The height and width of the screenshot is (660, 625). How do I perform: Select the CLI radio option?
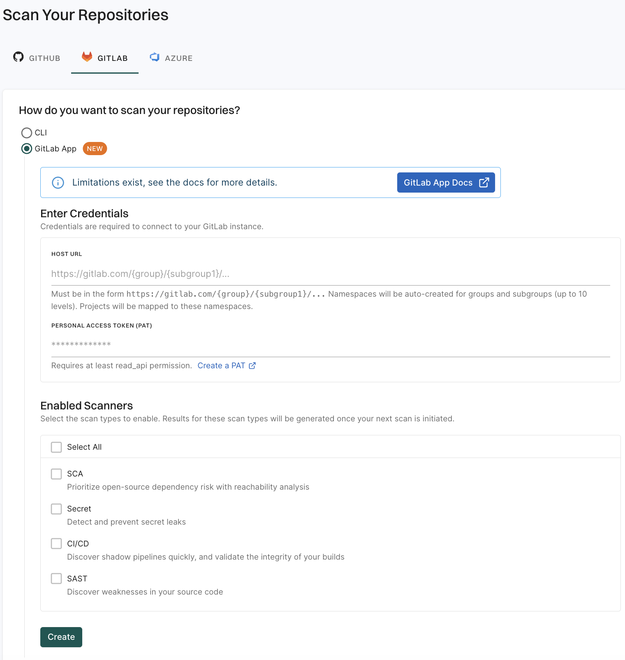(27, 133)
